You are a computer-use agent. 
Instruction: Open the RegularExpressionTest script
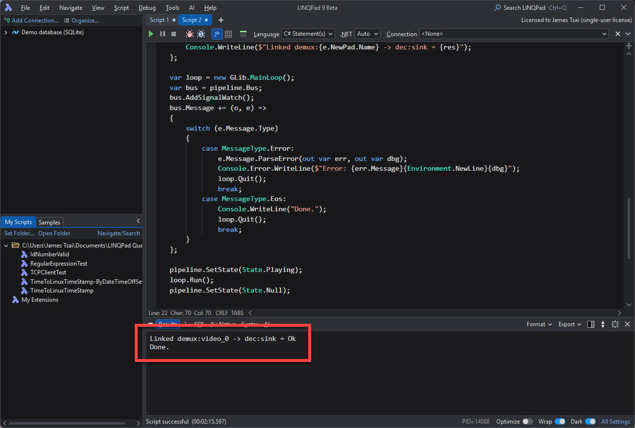59,263
